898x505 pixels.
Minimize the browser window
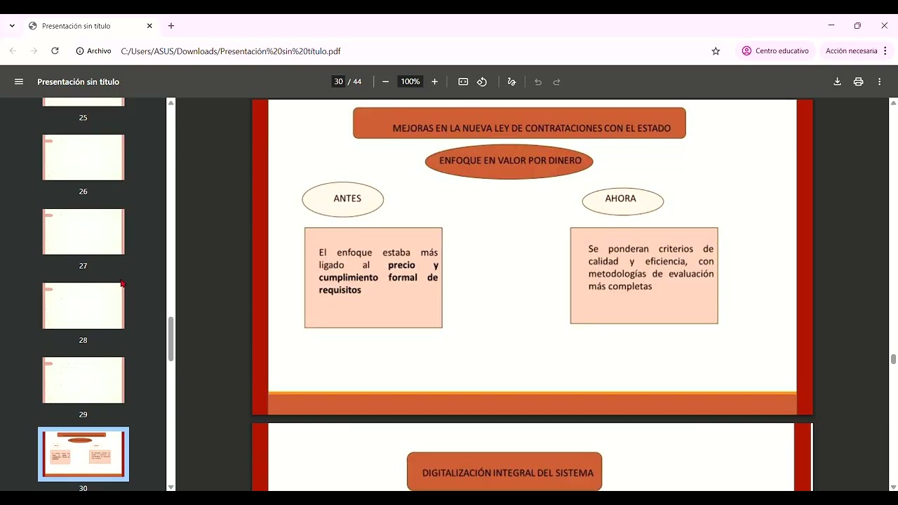pos(831,26)
